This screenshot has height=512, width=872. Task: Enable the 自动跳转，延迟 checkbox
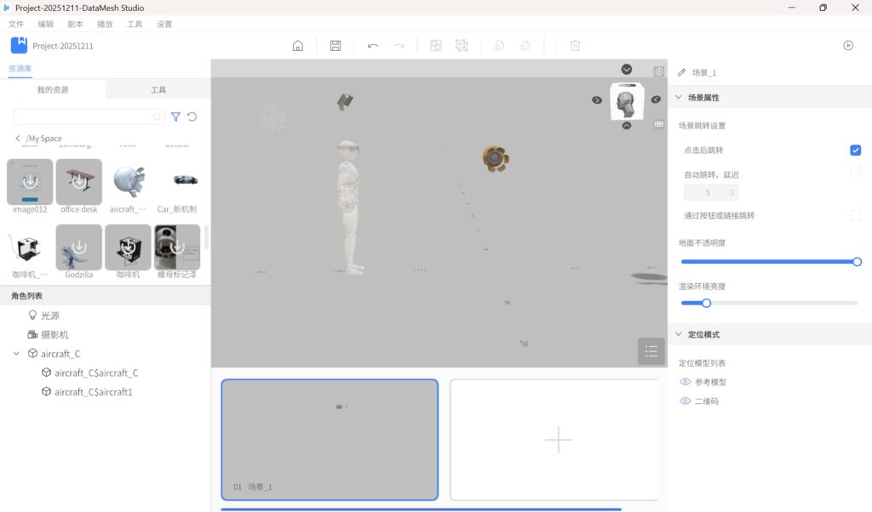click(855, 172)
